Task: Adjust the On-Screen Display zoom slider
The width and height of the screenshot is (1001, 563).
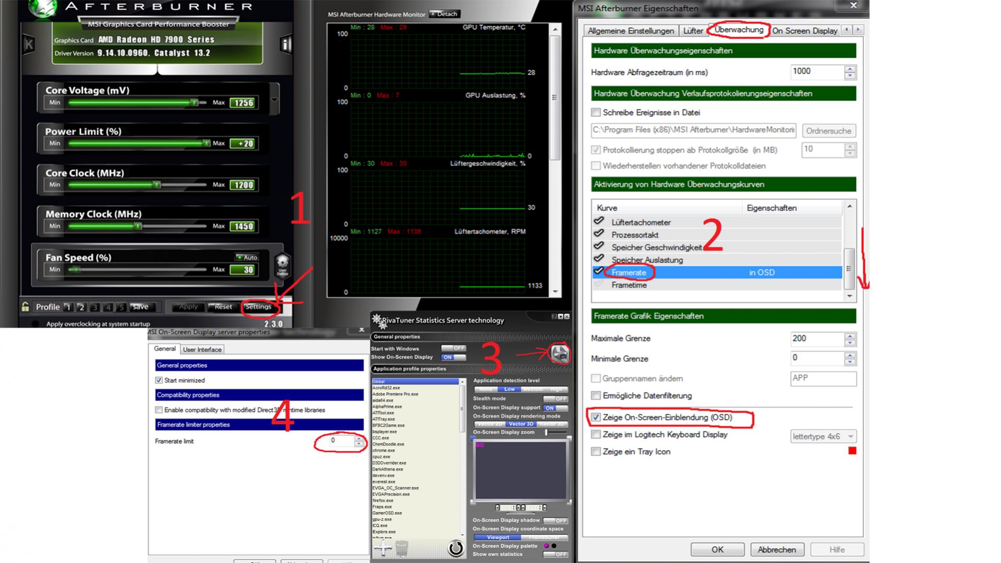Action: pyautogui.click(x=546, y=432)
